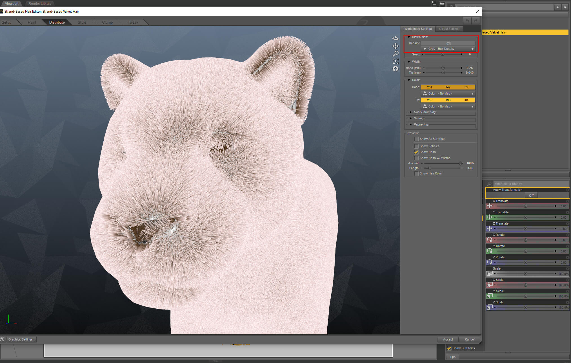The image size is (571, 363).
Task: Click the Accept button
Action: coord(448,339)
